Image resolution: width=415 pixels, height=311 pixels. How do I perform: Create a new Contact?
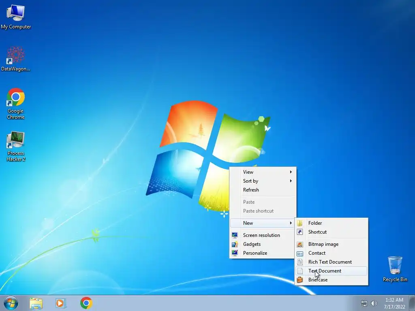coord(331,253)
